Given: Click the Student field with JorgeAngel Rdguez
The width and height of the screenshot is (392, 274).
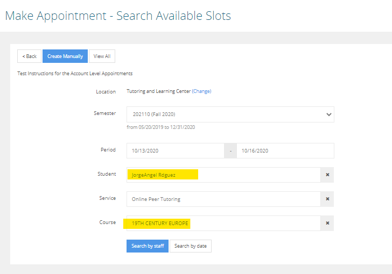Looking at the screenshot, I should point(223,175).
